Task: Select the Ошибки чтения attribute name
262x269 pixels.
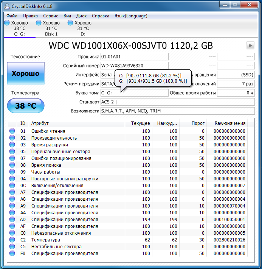Action: (x=48, y=131)
